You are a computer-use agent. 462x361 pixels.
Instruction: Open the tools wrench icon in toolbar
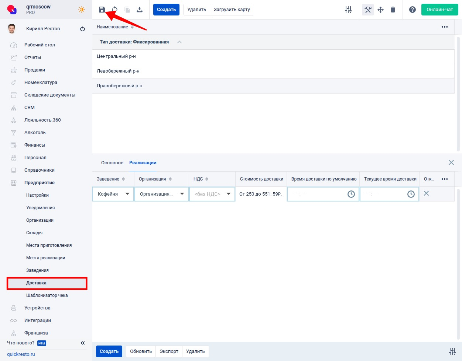[x=368, y=10]
